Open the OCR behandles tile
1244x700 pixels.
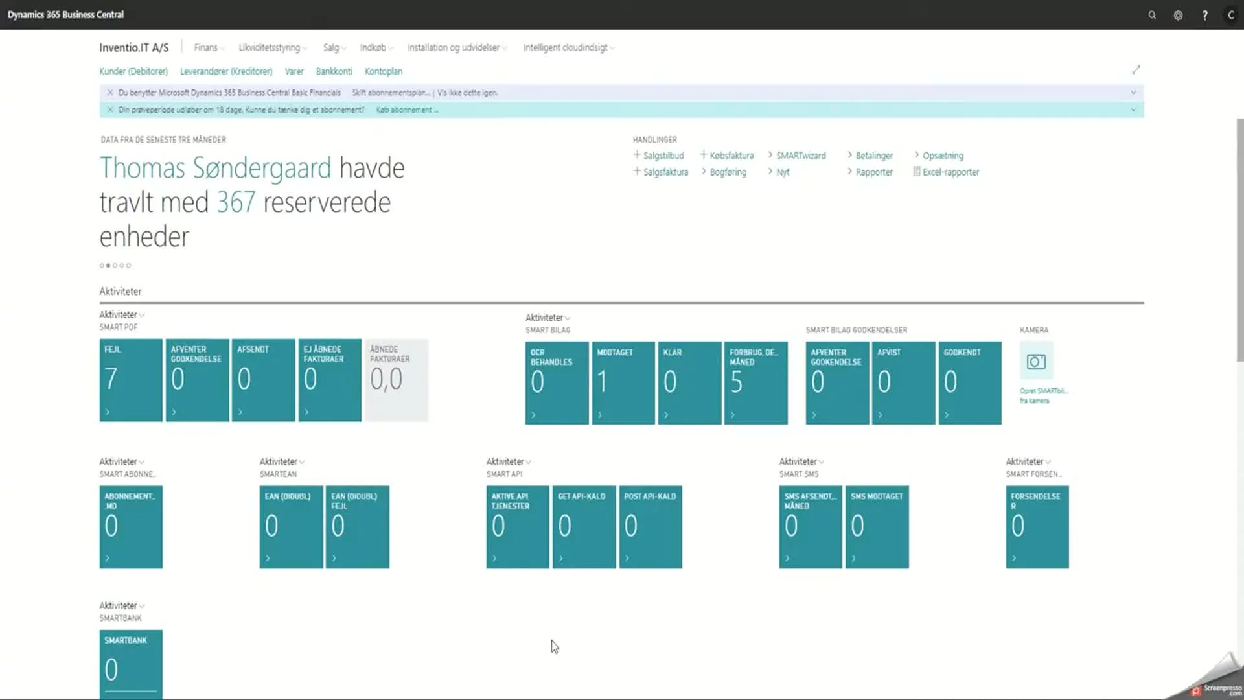(x=557, y=383)
